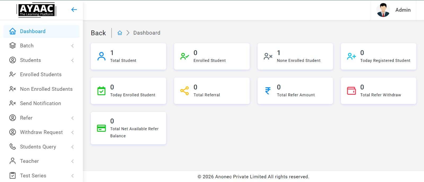Click the Back button
424x182 pixels.
click(98, 33)
